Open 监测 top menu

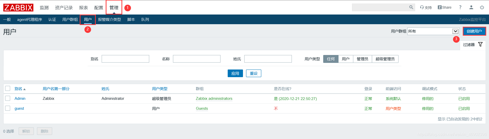pos(44,8)
